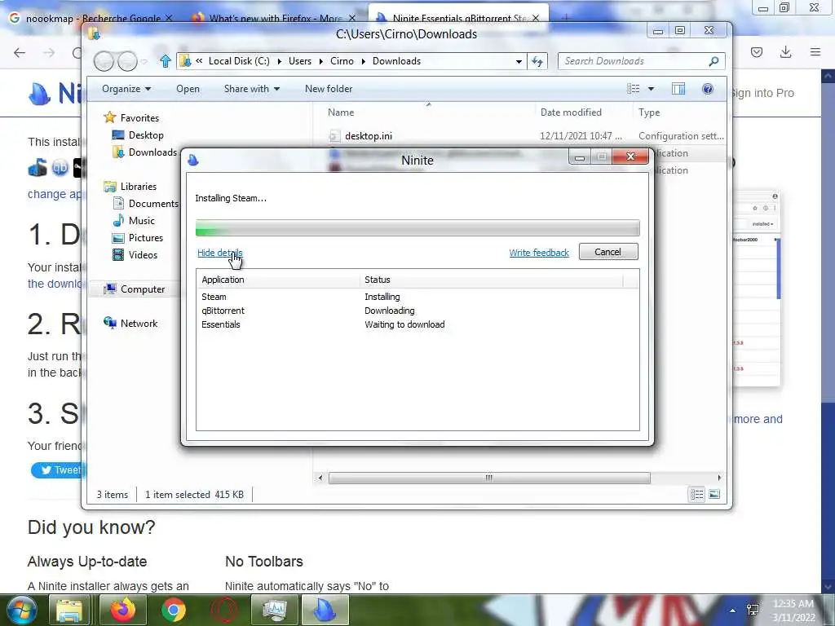Open Pictures library
Viewport: 835px width, 626px height.
[x=146, y=237]
